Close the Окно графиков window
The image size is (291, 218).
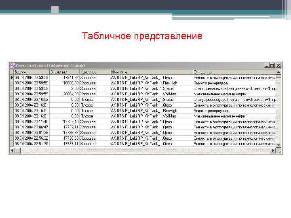(x=278, y=65)
